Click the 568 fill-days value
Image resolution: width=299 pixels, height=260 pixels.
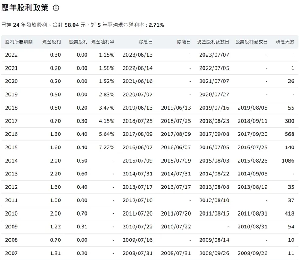point(290,134)
